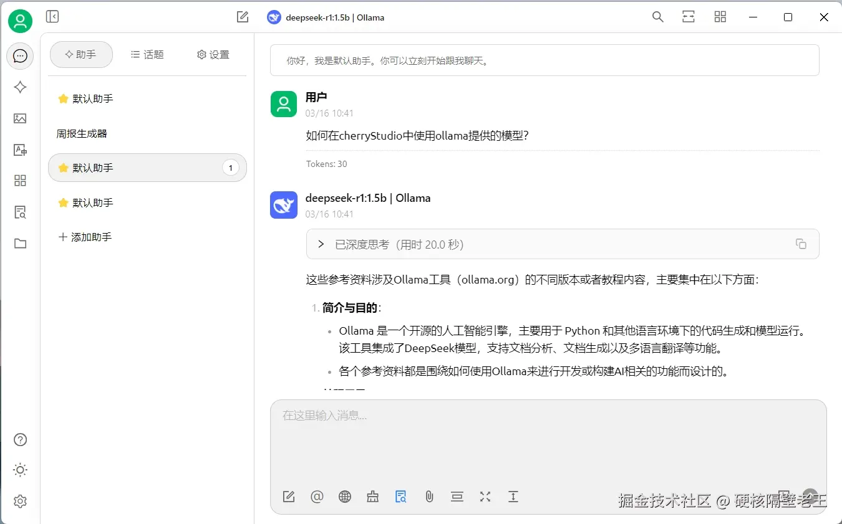Select the 默认助手 entry above 周报生成器
This screenshot has height=524, width=842.
(x=147, y=98)
